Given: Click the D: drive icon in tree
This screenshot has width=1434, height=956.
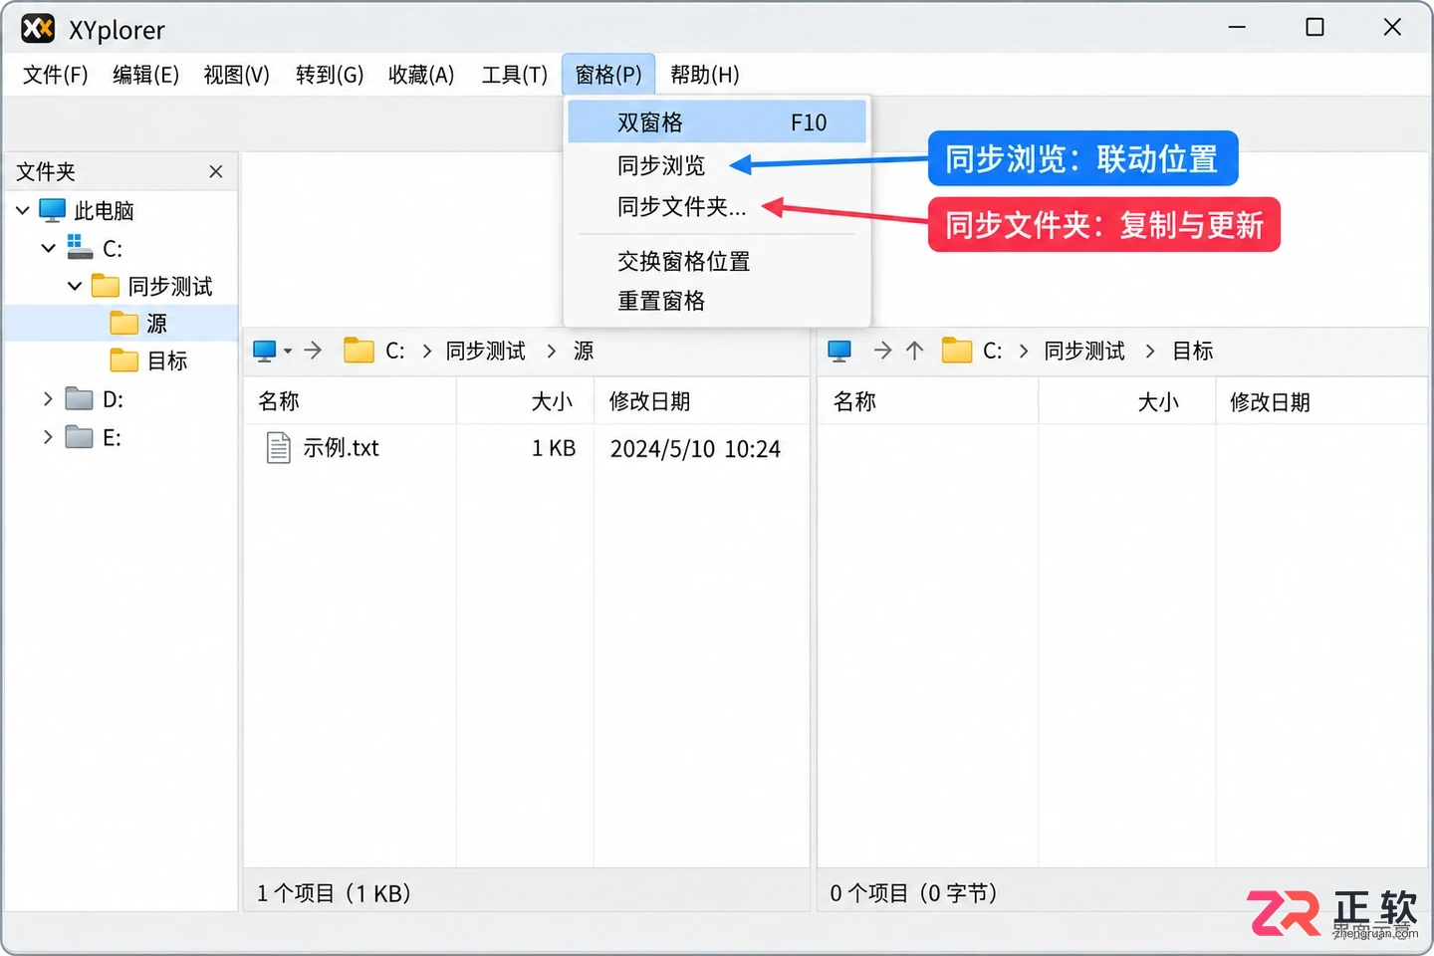Looking at the screenshot, I should click(79, 398).
